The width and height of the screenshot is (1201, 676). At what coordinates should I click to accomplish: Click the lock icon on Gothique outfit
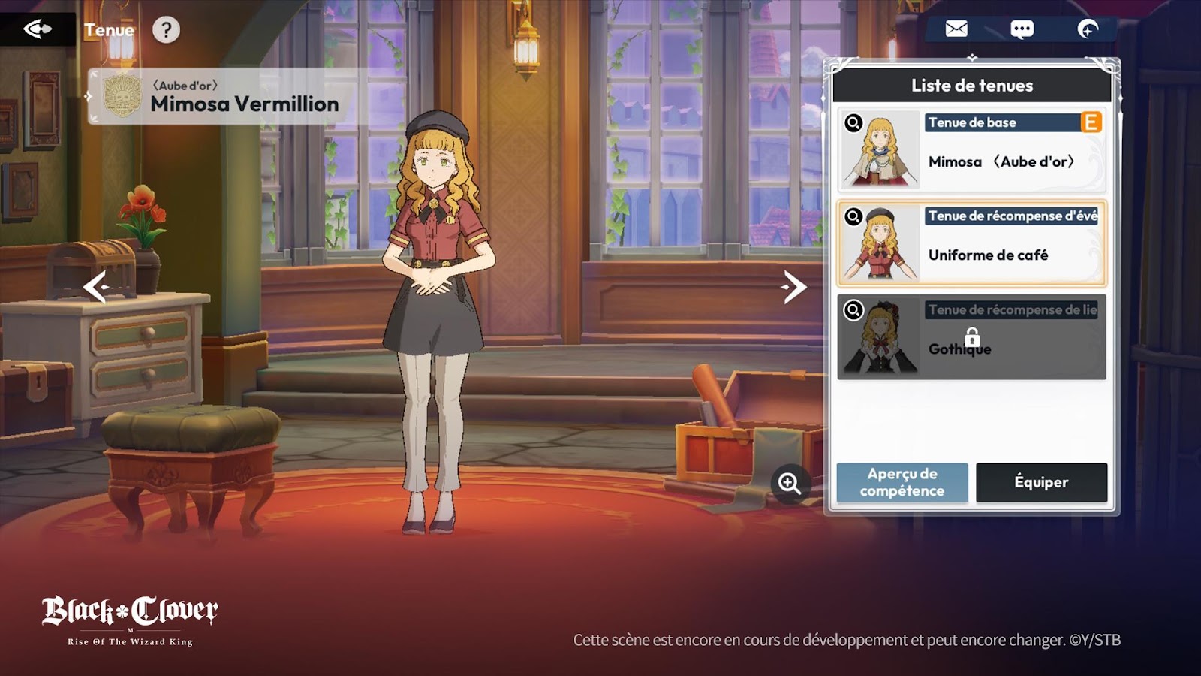[x=972, y=336]
